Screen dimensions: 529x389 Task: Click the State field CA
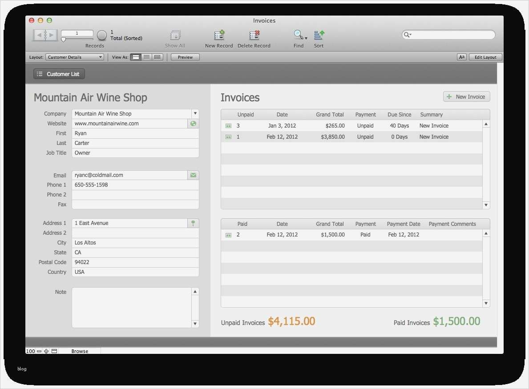(x=135, y=253)
